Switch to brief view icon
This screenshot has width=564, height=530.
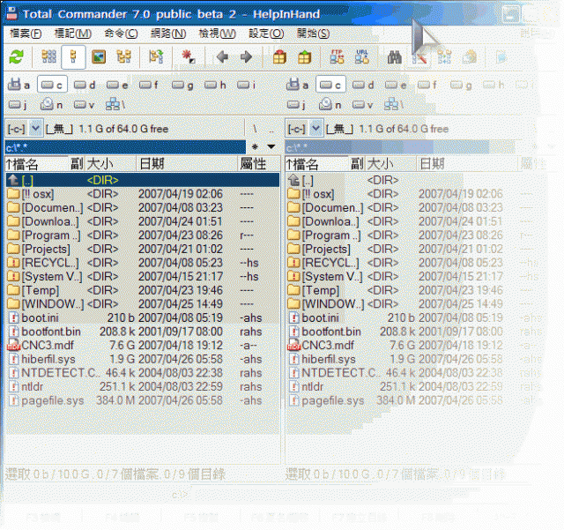[x=49, y=57]
